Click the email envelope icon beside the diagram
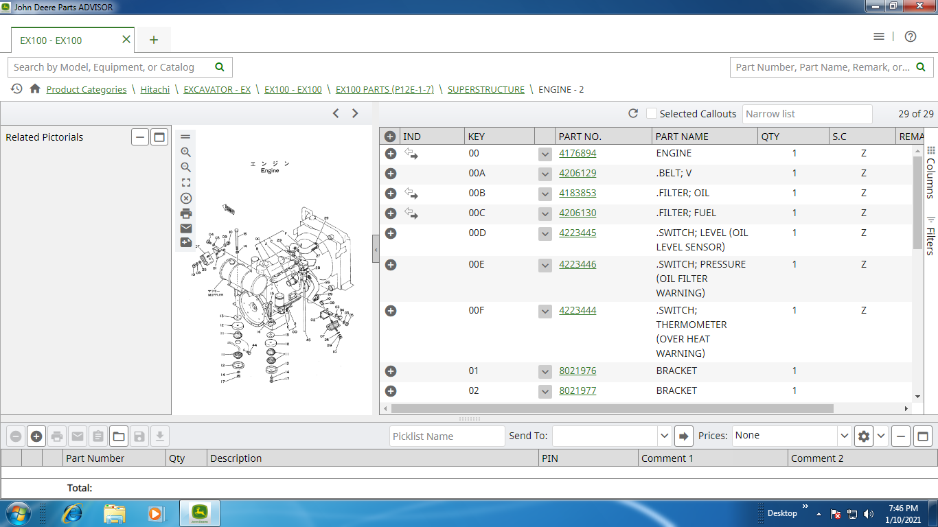This screenshot has height=527, width=938. coord(185,229)
